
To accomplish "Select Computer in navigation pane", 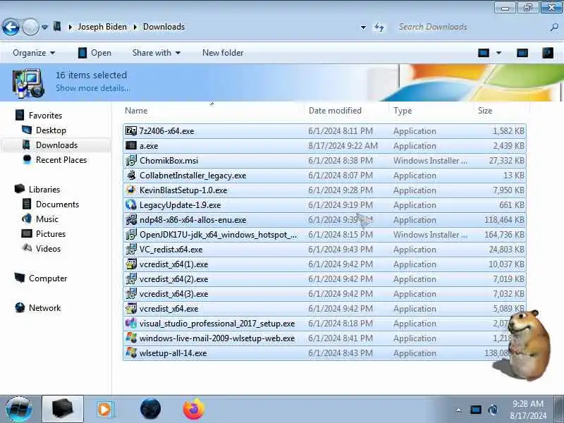I will pyautogui.click(x=48, y=278).
